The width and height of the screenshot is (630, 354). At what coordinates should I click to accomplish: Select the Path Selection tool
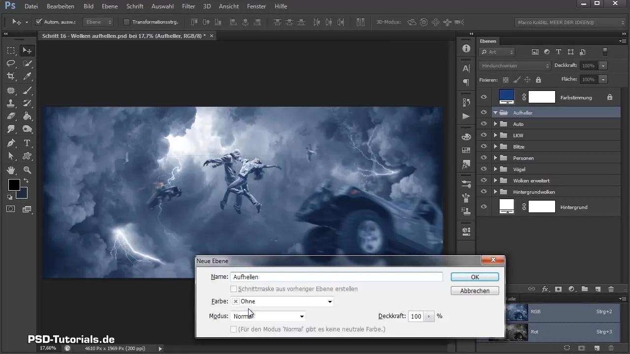tap(11, 156)
